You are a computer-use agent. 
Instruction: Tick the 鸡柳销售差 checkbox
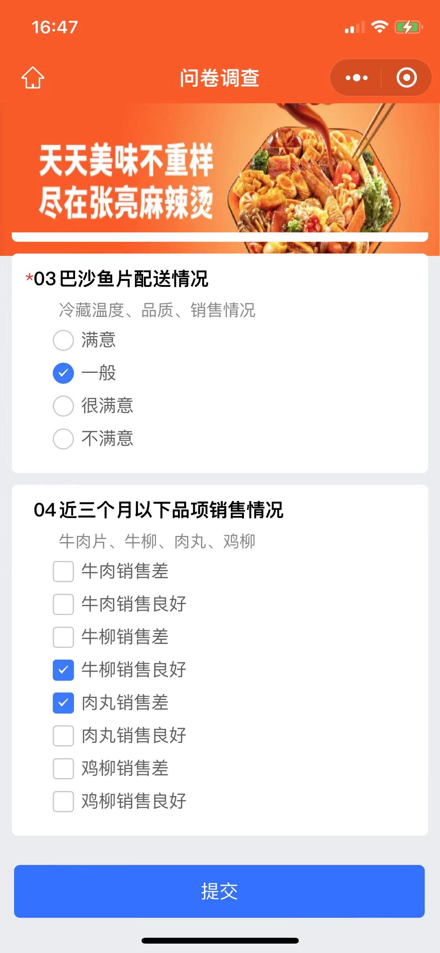tap(63, 768)
